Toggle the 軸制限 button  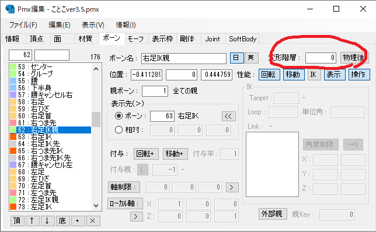(x=124, y=187)
